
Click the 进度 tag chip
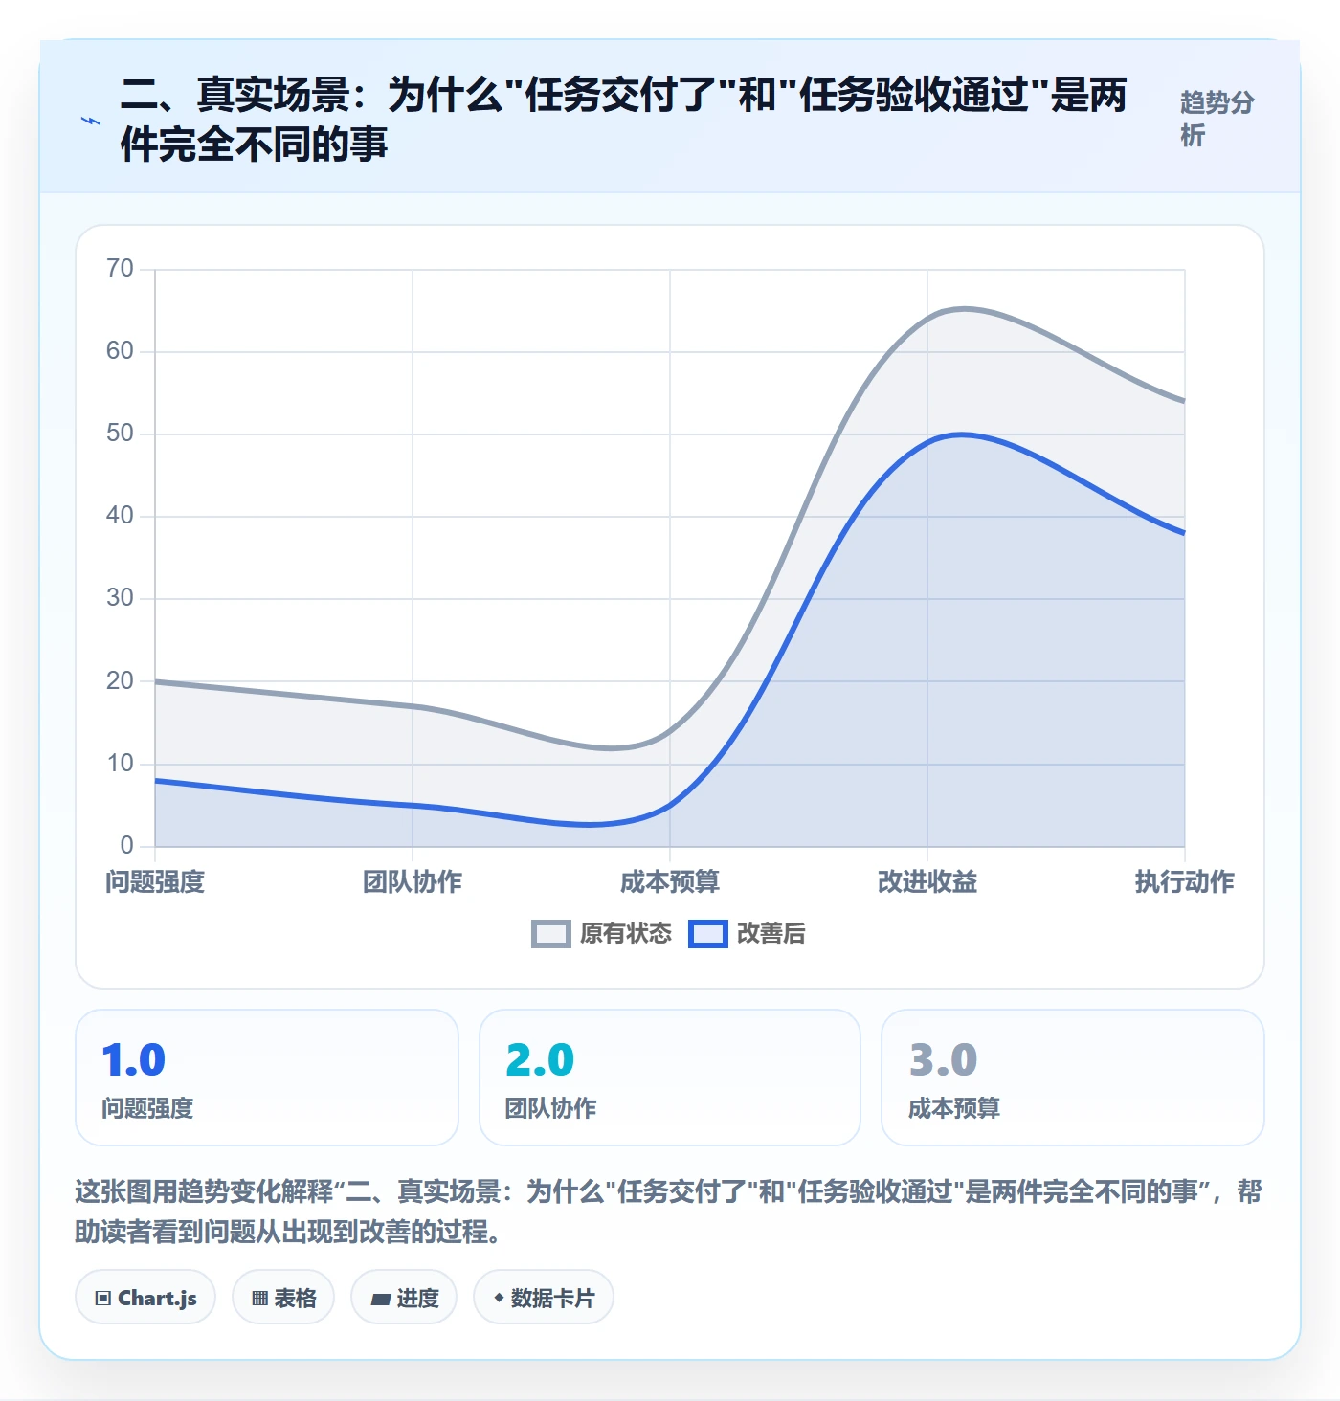(x=404, y=1298)
